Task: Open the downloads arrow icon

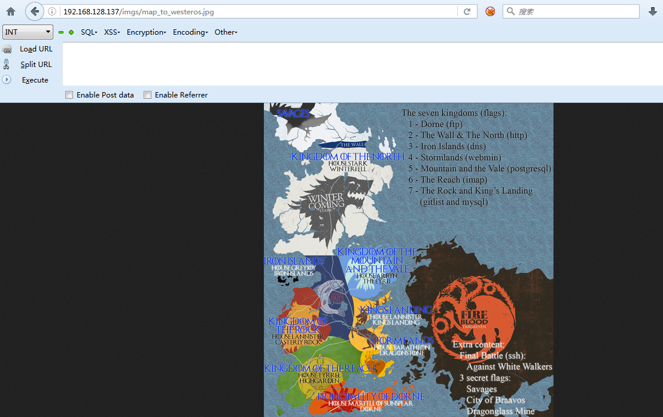Action: [653, 11]
